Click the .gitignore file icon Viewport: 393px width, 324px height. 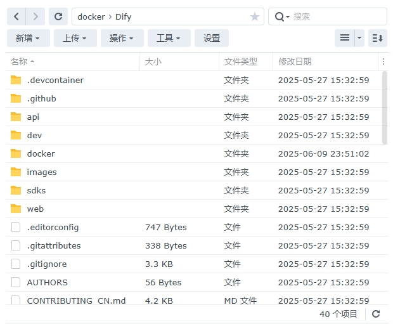16,264
